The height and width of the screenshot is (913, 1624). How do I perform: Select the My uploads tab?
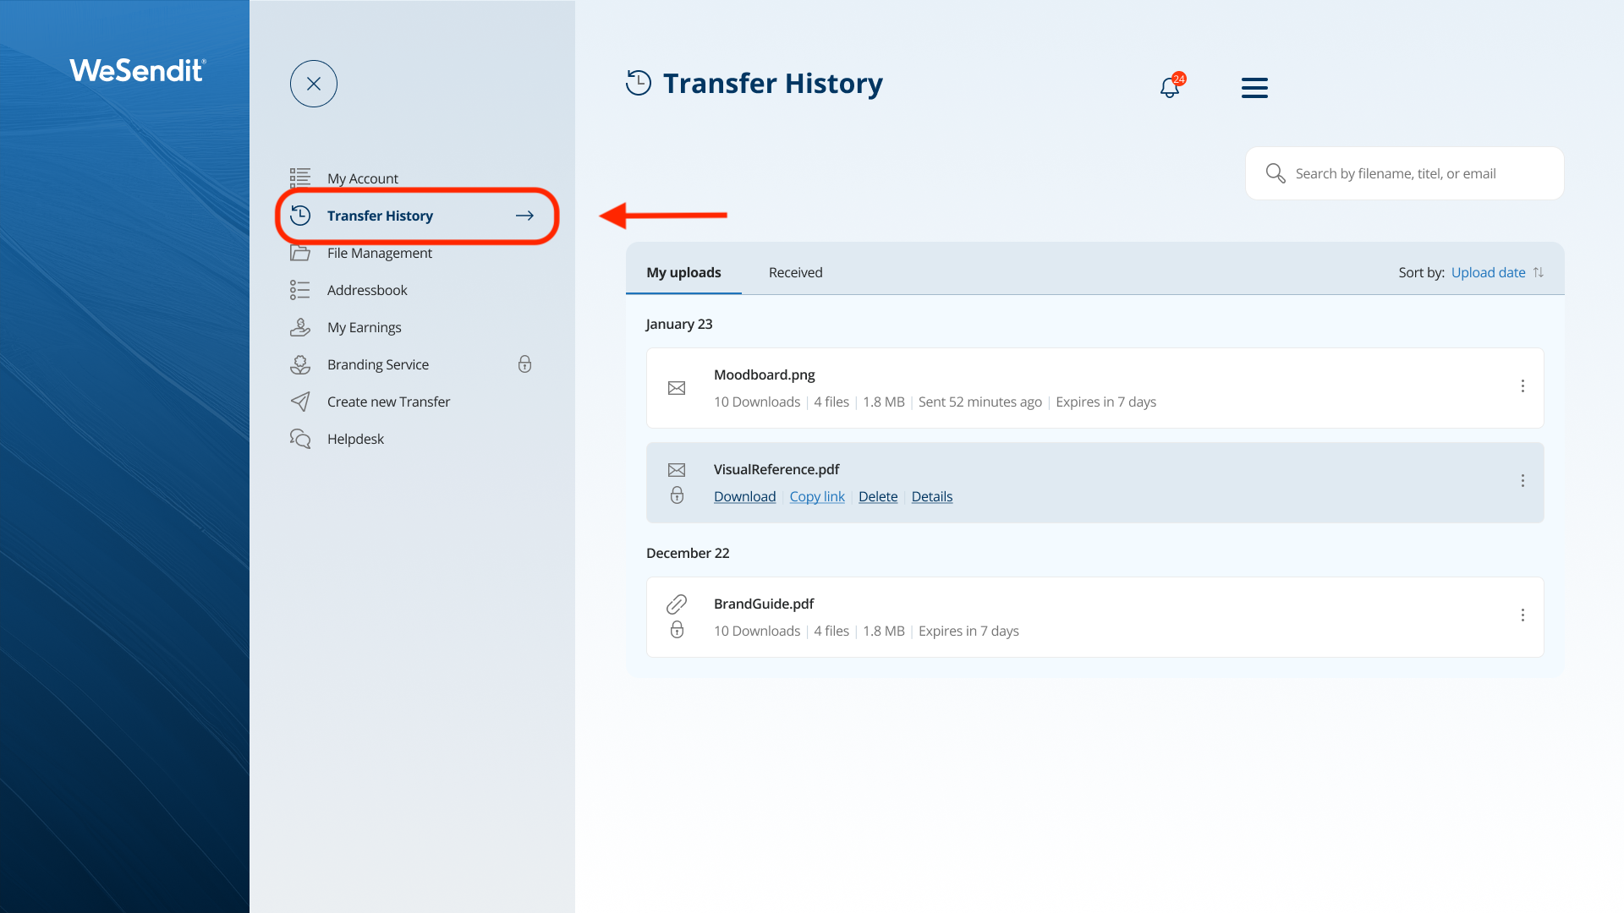[x=683, y=272]
